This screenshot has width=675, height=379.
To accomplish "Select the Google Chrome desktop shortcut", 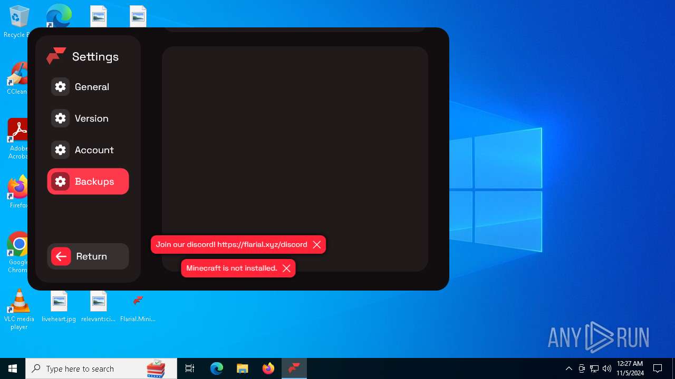I will point(18,253).
